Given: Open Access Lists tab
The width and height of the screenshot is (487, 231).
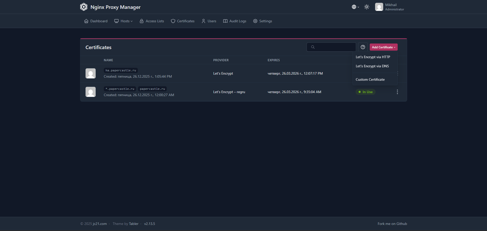Looking at the screenshot, I should click(152, 21).
